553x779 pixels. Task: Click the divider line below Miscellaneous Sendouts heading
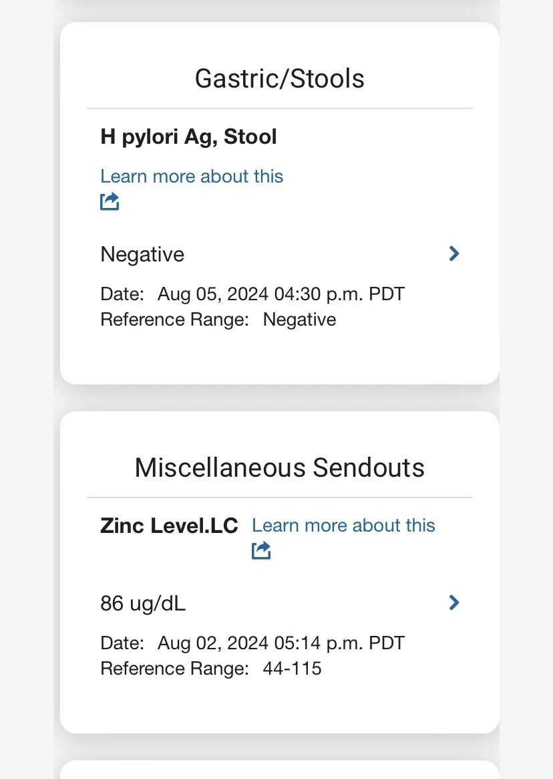coord(279,497)
